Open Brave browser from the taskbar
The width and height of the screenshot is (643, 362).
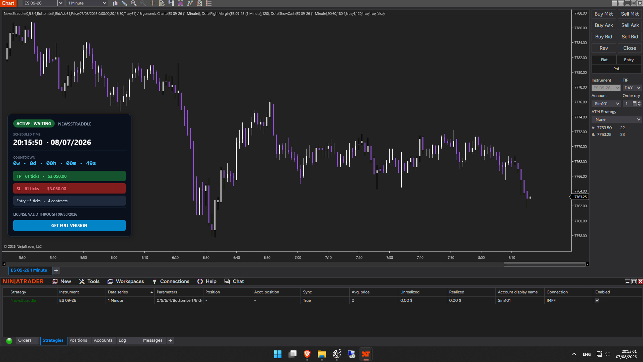pyautogui.click(x=307, y=354)
